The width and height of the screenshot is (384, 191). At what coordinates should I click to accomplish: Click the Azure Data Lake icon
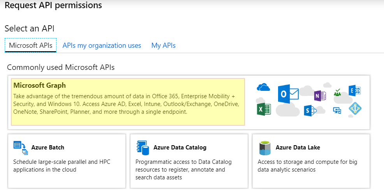pyautogui.click(x=265, y=148)
